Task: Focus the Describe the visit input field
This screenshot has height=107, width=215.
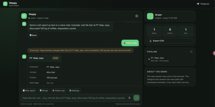Action: click(74, 98)
